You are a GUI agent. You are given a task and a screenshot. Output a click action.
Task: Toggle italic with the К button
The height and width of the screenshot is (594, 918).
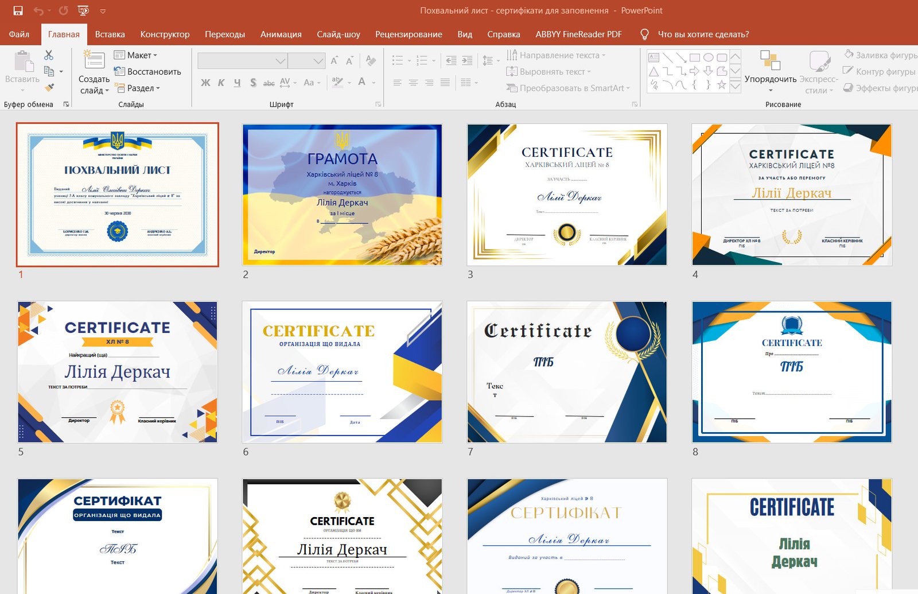[221, 83]
